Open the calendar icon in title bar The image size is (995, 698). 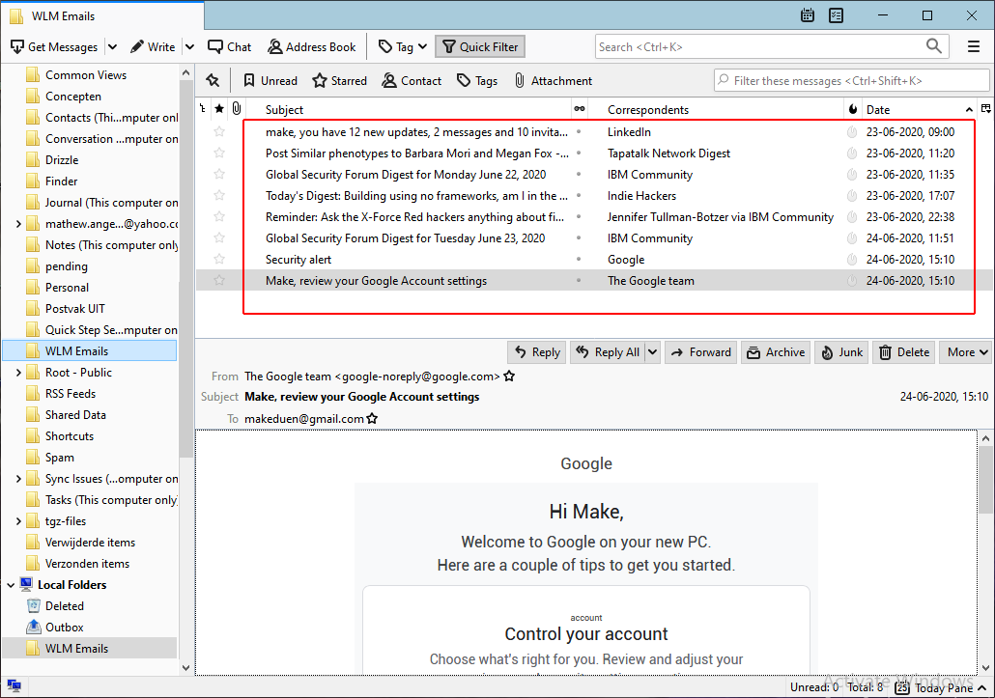click(x=808, y=15)
